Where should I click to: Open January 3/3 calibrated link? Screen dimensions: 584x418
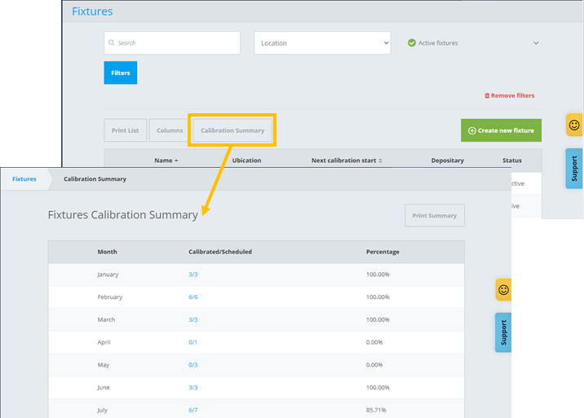click(193, 275)
